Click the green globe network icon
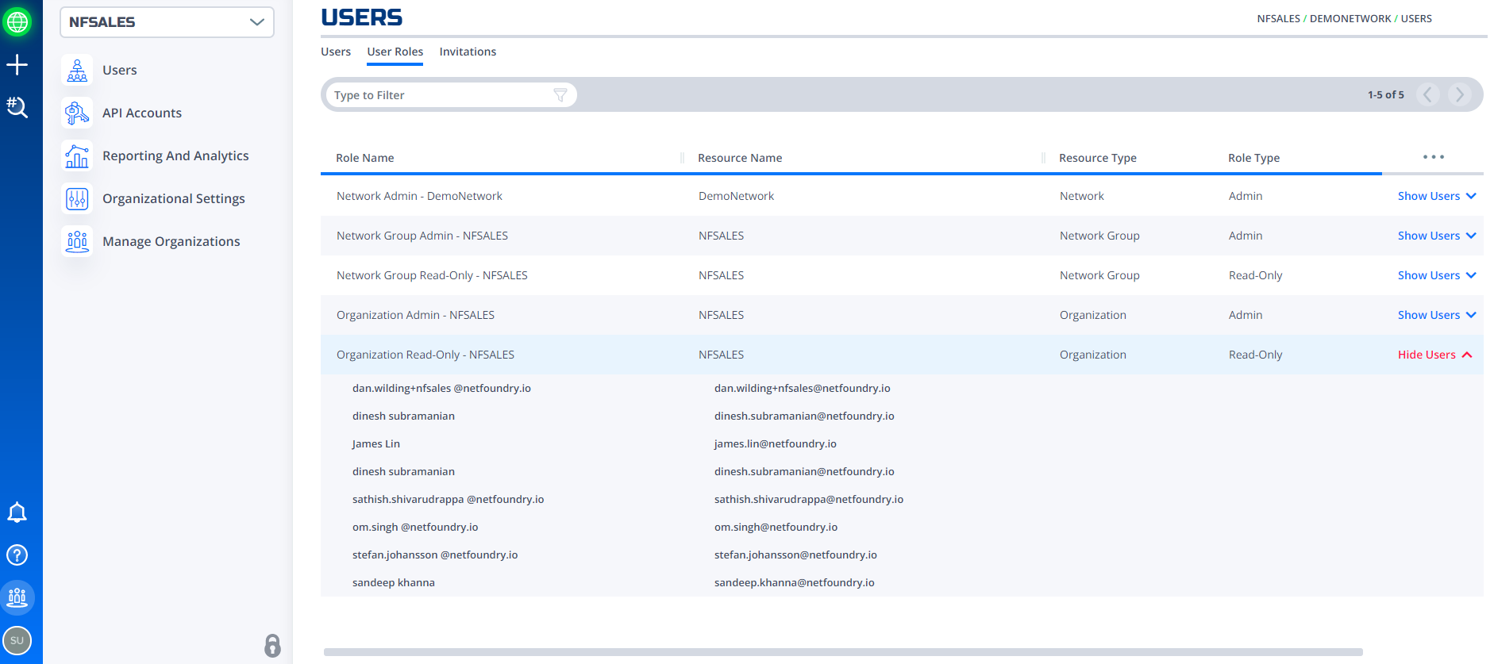The image size is (1494, 664). tap(17, 22)
